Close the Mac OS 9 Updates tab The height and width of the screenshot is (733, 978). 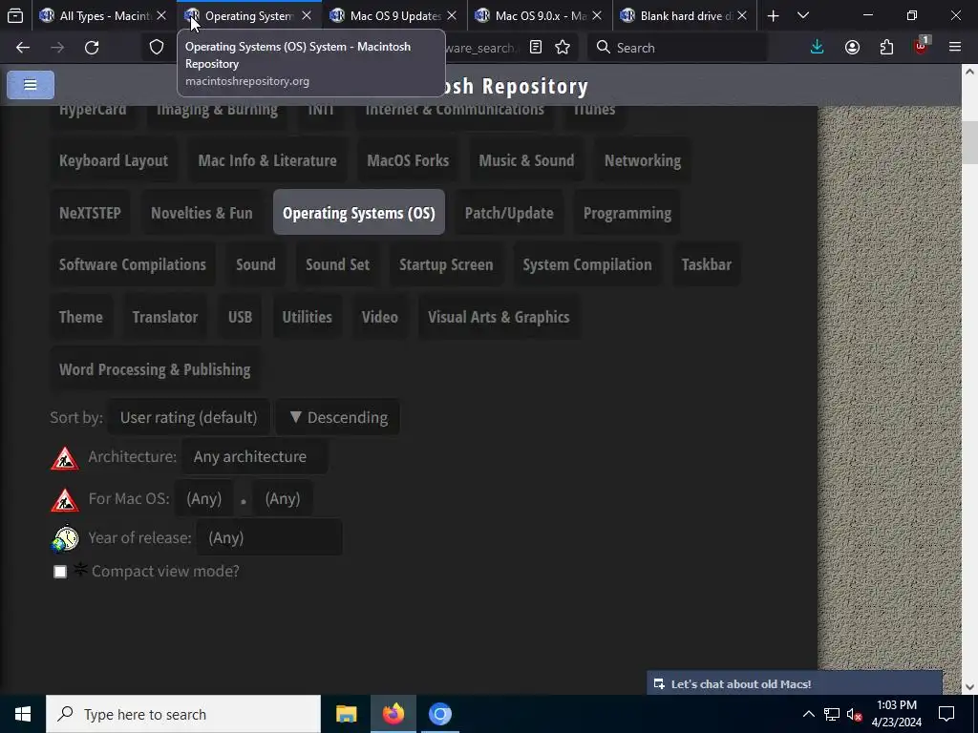coord(452,16)
